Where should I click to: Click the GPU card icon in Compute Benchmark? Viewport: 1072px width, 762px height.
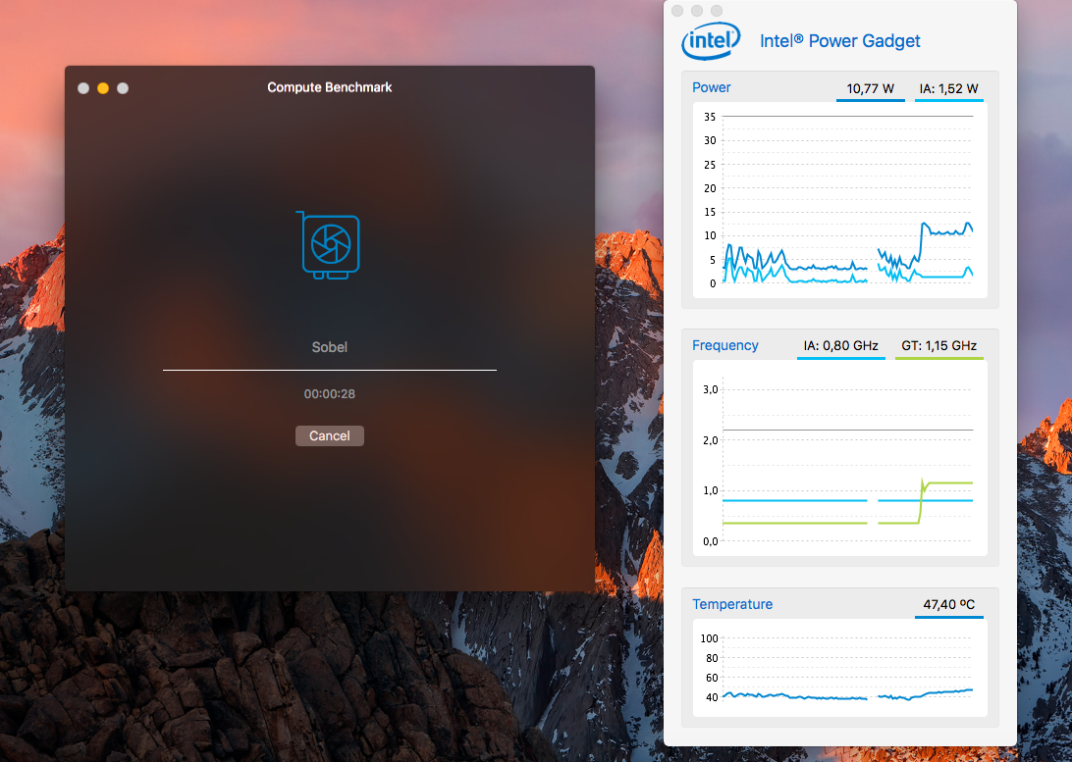point(328,245)
